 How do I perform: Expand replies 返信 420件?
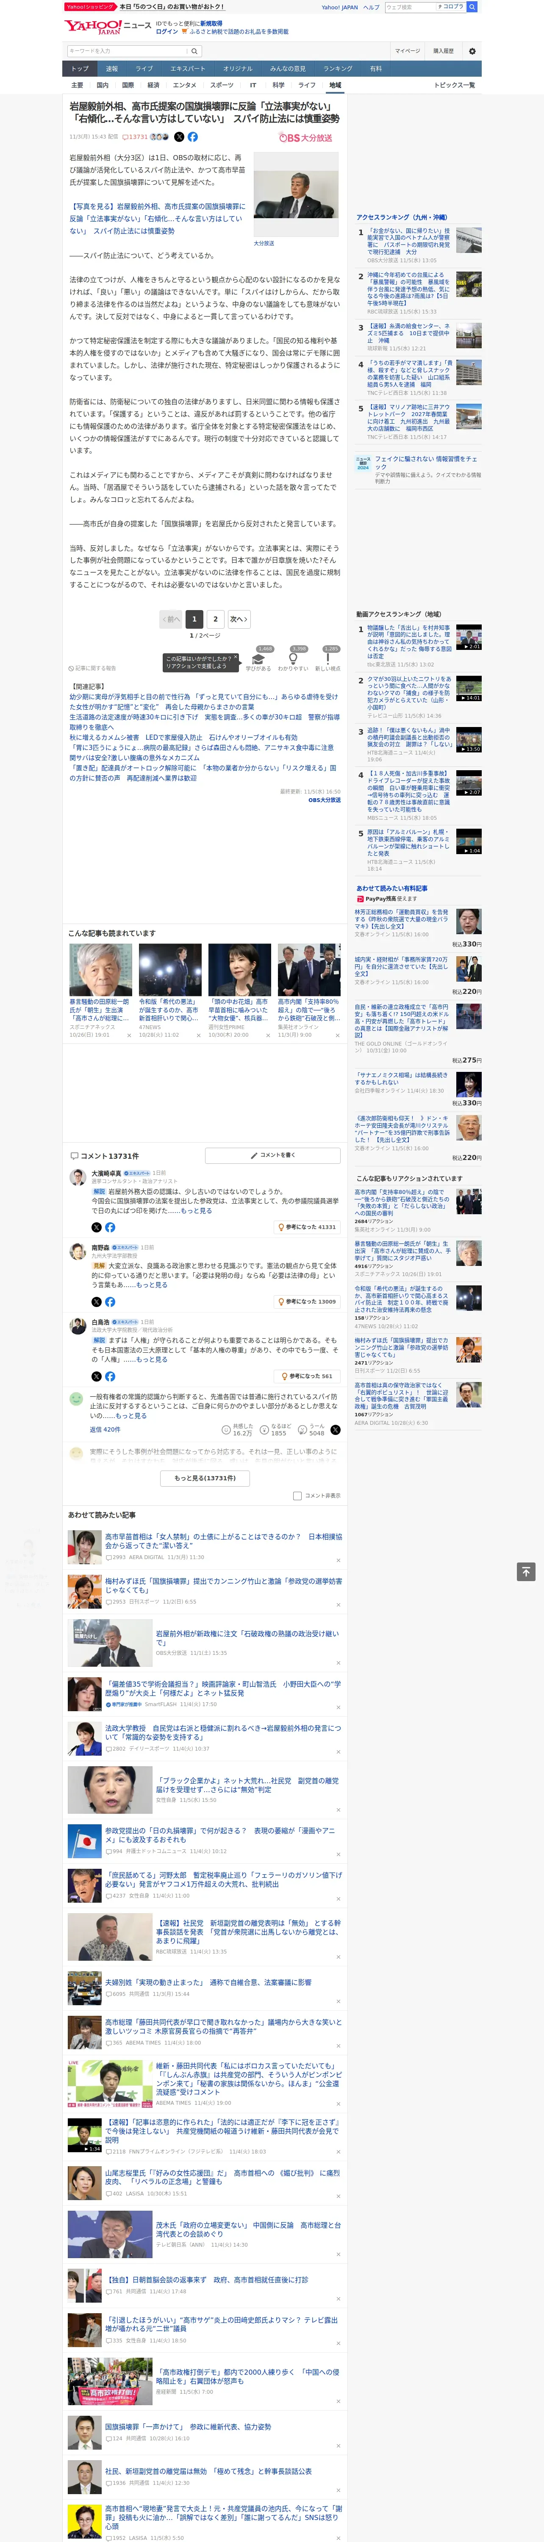tap(105, 1429)
